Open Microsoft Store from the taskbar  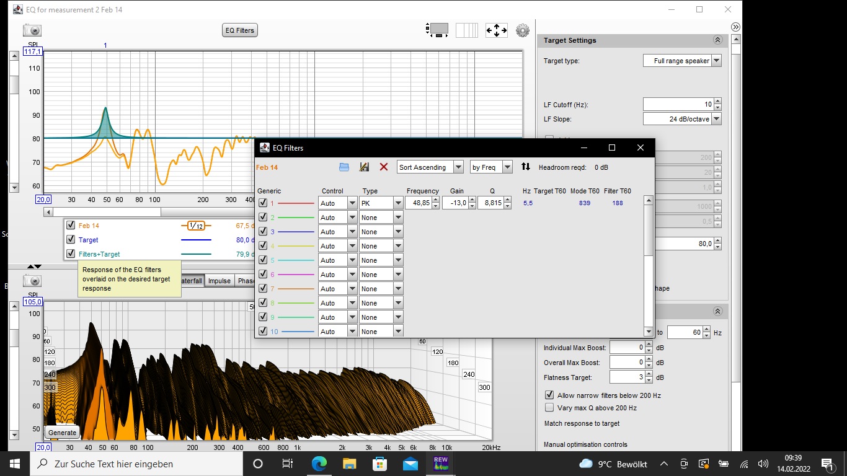tap(379, 464)
